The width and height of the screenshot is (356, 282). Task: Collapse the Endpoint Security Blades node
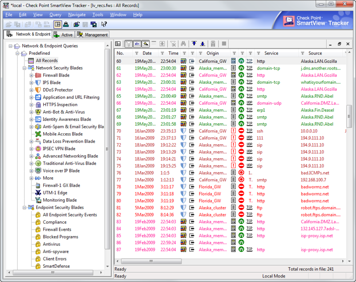coord(24,208)
